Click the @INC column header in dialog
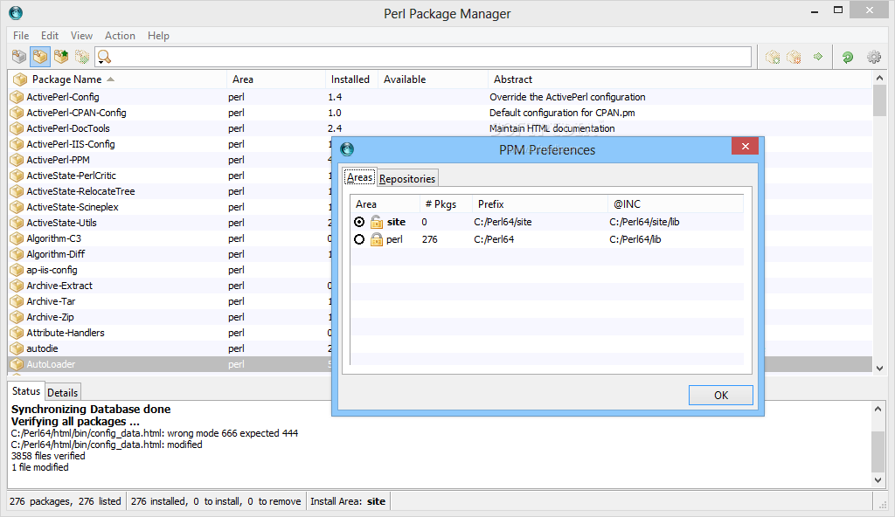The height and width of the screenshot is (517, 895). 676,203
